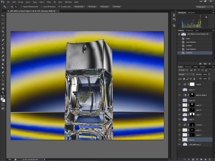The width and height of the screenshot is (215, 161).
Task: Enable Zoom All Windows checkbox
Action: (41, 7)
